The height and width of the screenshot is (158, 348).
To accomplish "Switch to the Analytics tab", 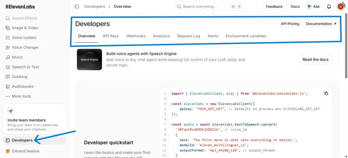I will pyautogui.click(x=161, y=36).
